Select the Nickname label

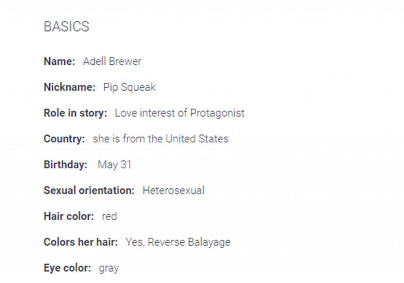point(69,87)
